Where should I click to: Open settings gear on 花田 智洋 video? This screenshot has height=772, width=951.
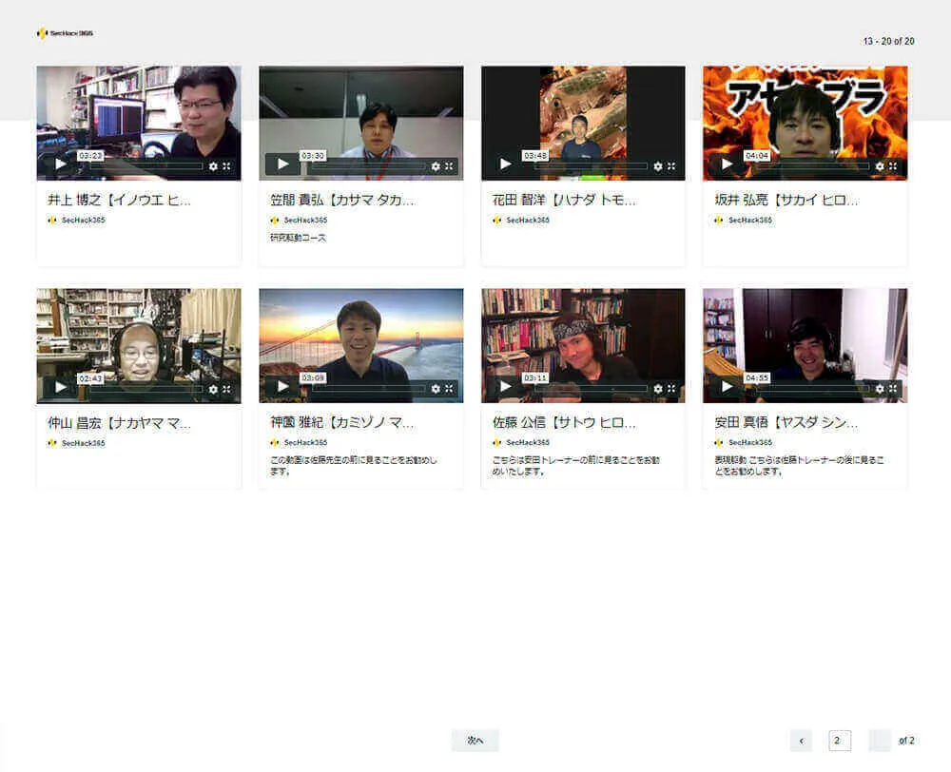click(x=658, y=166)
